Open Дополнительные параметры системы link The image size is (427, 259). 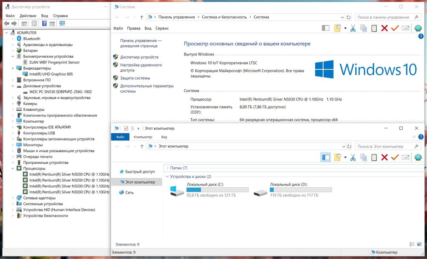coord(147,88)
